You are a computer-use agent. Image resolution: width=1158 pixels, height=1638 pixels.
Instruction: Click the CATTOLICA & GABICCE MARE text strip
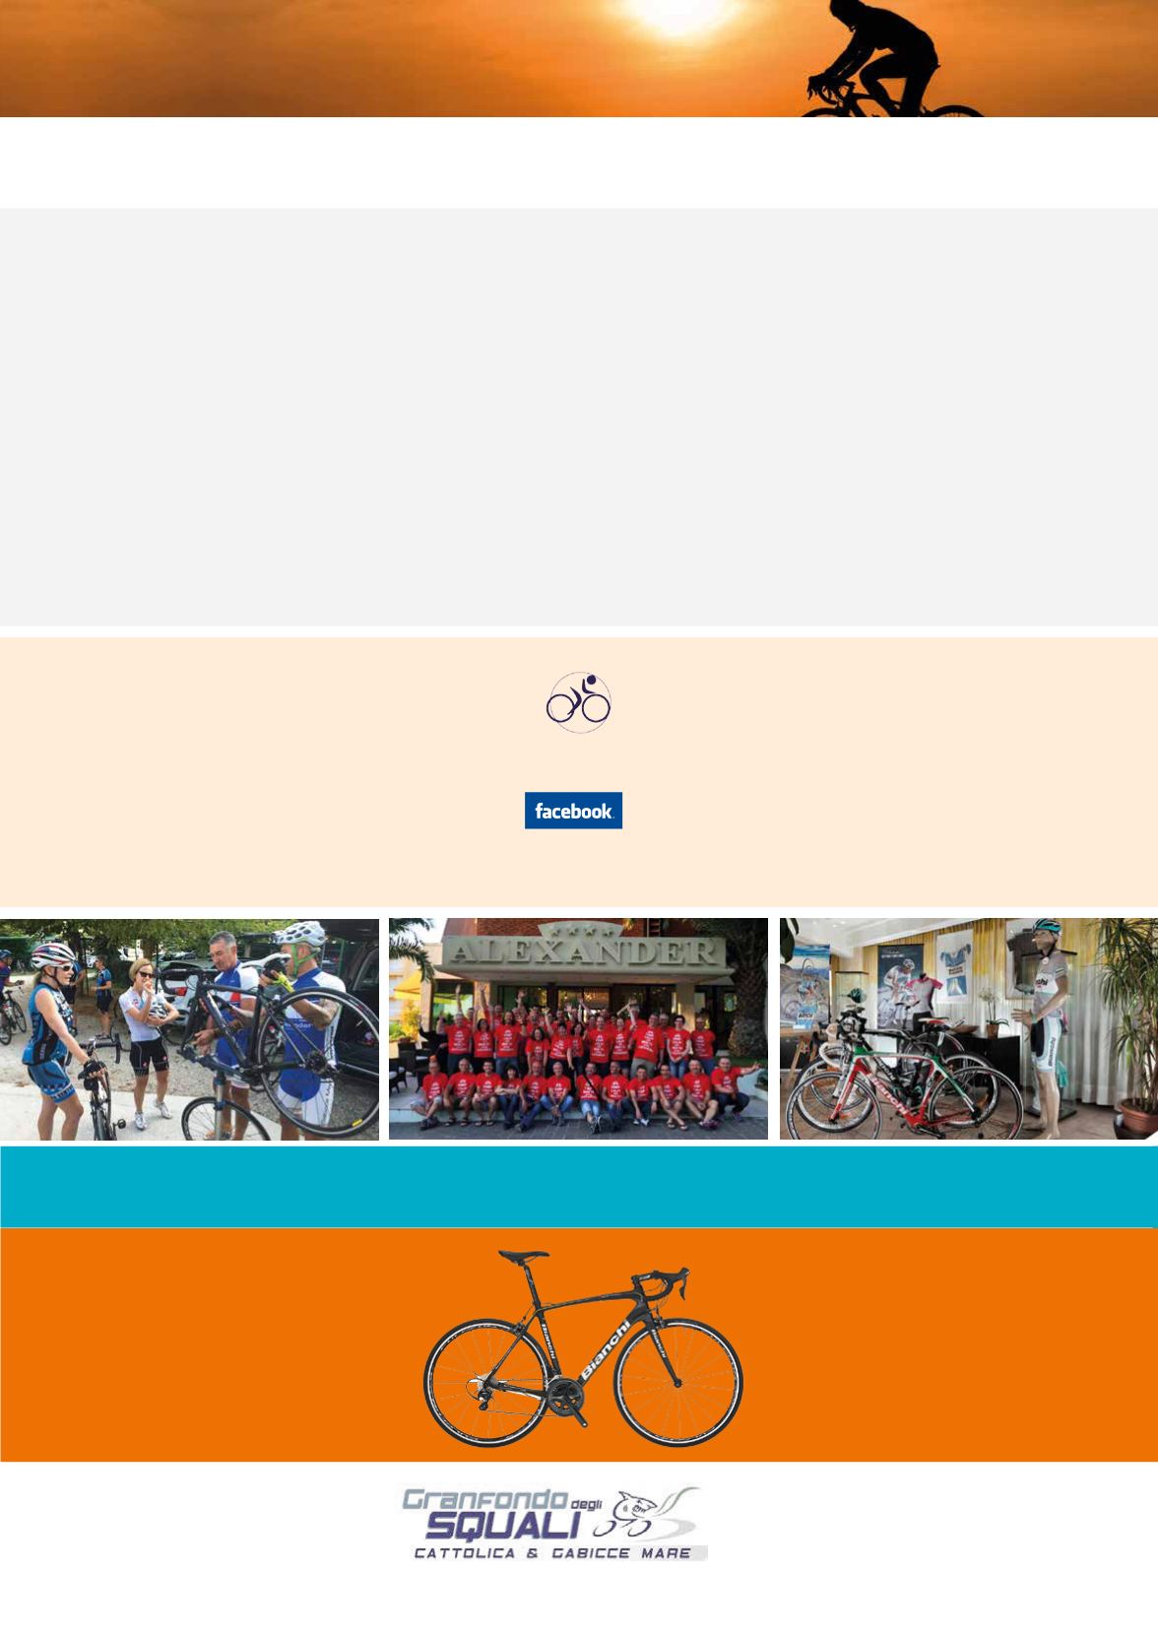click(555, 1553)
